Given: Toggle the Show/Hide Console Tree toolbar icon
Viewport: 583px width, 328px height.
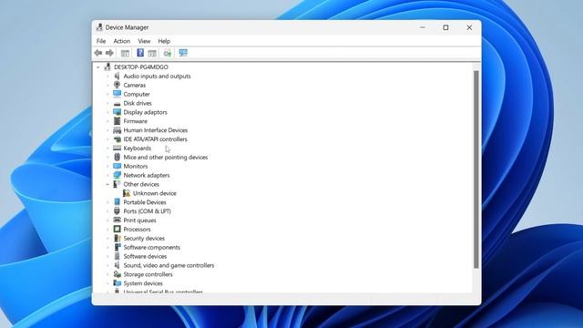Looking at the screenshot, I should pos(125,53).
